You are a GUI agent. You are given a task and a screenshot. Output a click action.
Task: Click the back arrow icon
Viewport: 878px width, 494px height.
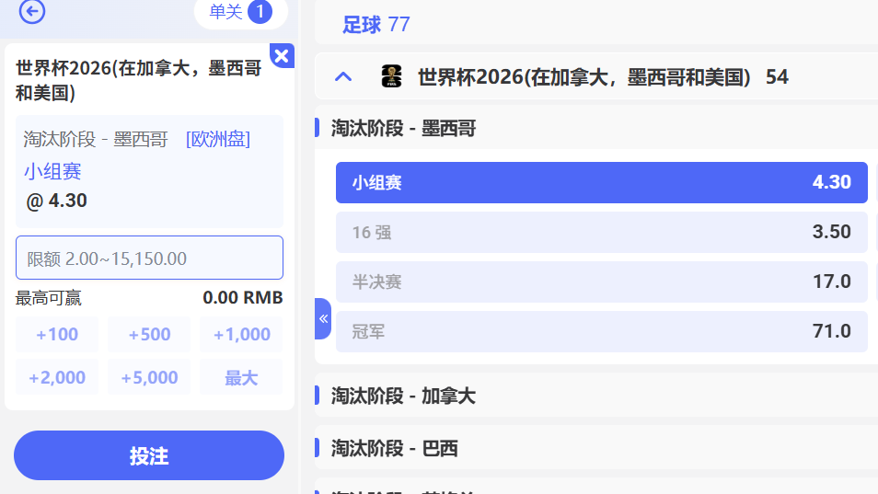point(32,11)
